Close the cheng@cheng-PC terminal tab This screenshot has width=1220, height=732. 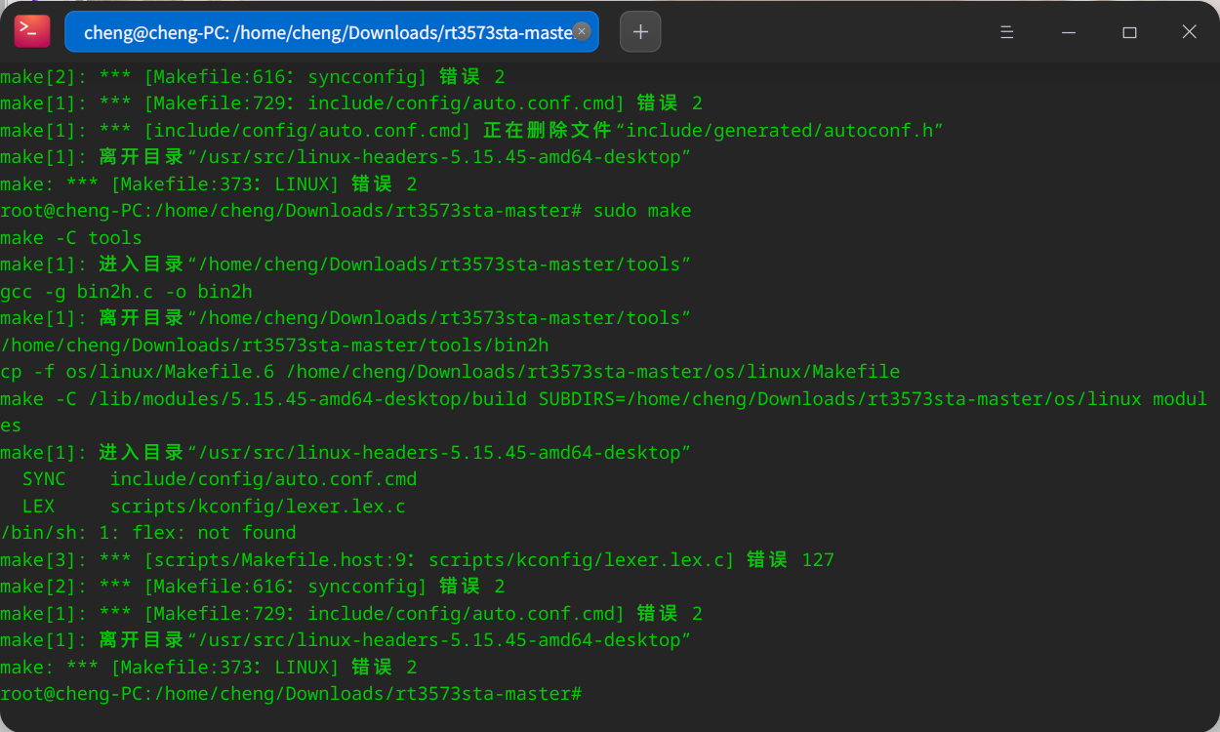(x=582, y=31)
